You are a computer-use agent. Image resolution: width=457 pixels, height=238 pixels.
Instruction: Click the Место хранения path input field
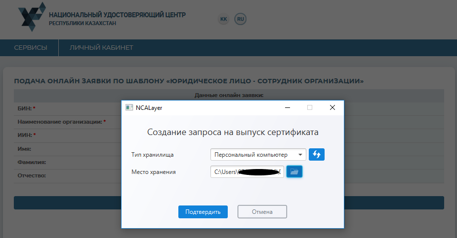tap(247, 171)
